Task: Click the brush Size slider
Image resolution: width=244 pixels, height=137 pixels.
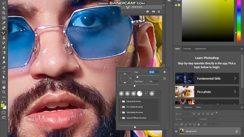Action: [x=146, y=76]
